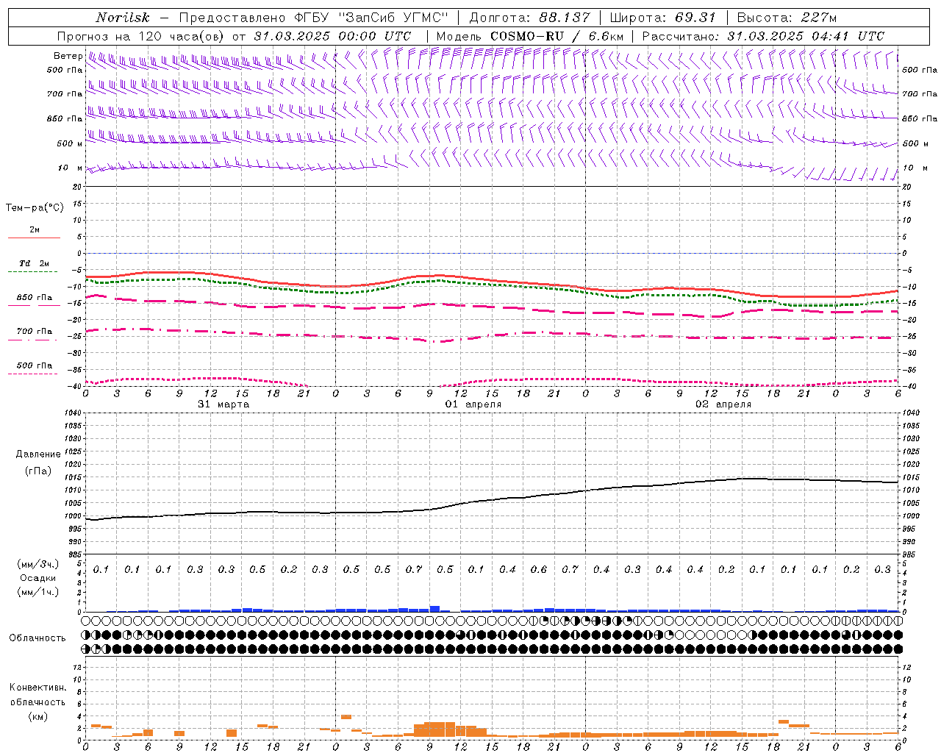Select the (мм/1ч.) units label
Viewport: 941px width, 753px height.
point(38,592)
